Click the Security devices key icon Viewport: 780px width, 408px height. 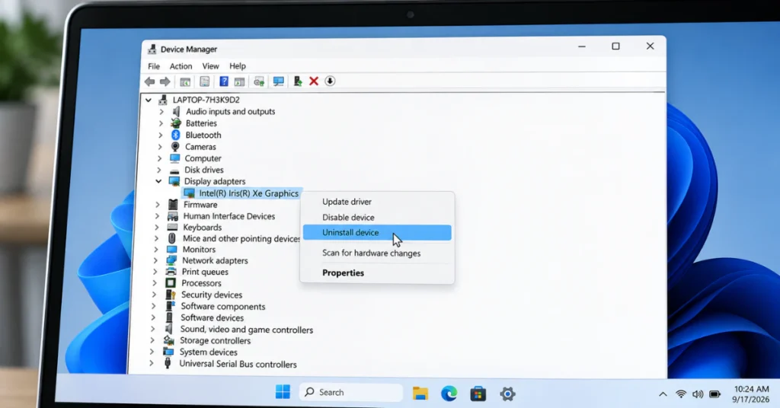tap(171, 295)
